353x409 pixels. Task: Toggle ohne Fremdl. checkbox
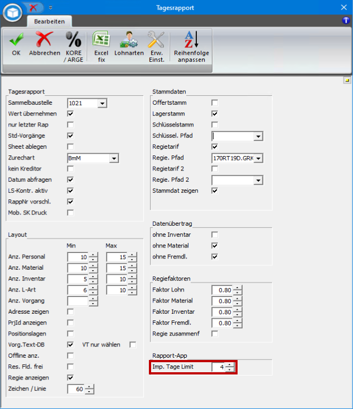click(x=215, y=257)
